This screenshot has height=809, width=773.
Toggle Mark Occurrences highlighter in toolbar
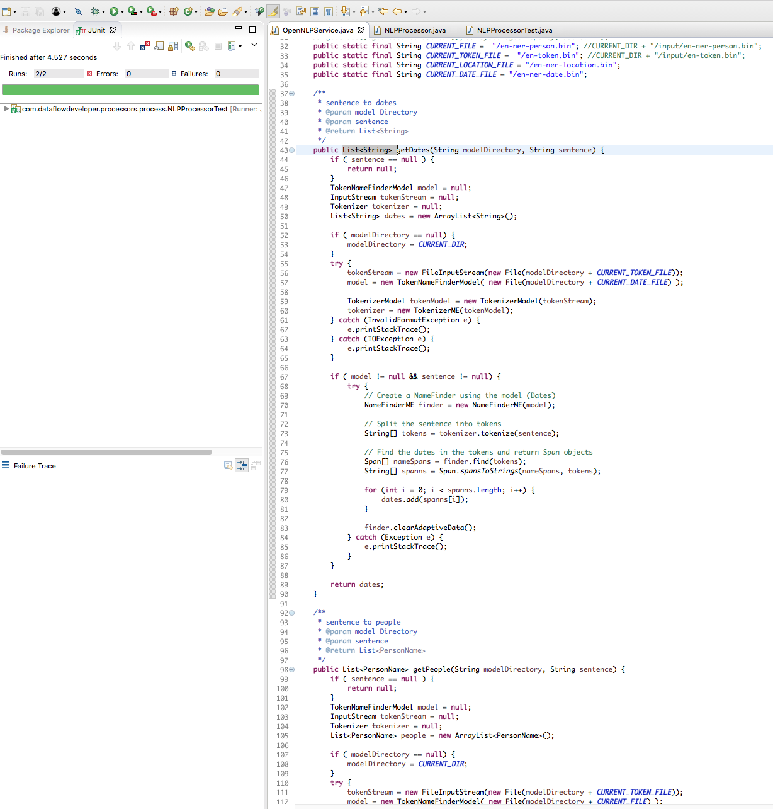click(274, 11)
